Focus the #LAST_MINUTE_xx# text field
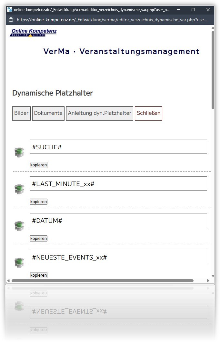220x345 pixels. [118, 183]
